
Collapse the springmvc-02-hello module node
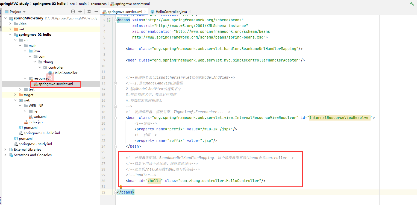point(10,35)
